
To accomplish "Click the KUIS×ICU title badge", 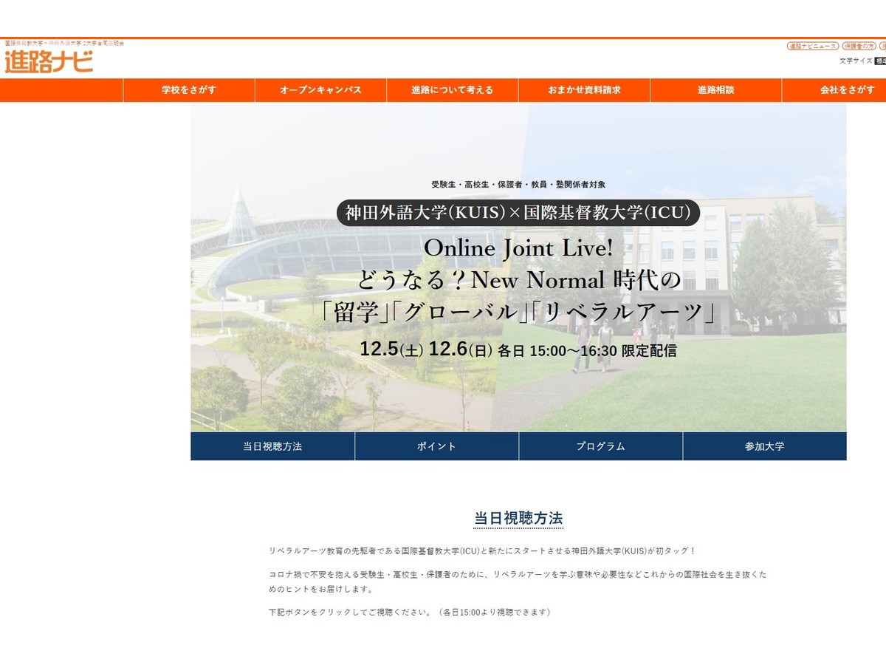I will pyautogui.click(x=518, y=214).
